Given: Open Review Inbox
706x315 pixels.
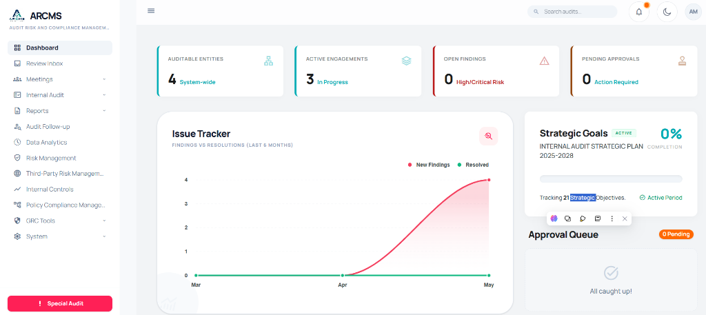Looking at the screenshot, I should point(60,63).
